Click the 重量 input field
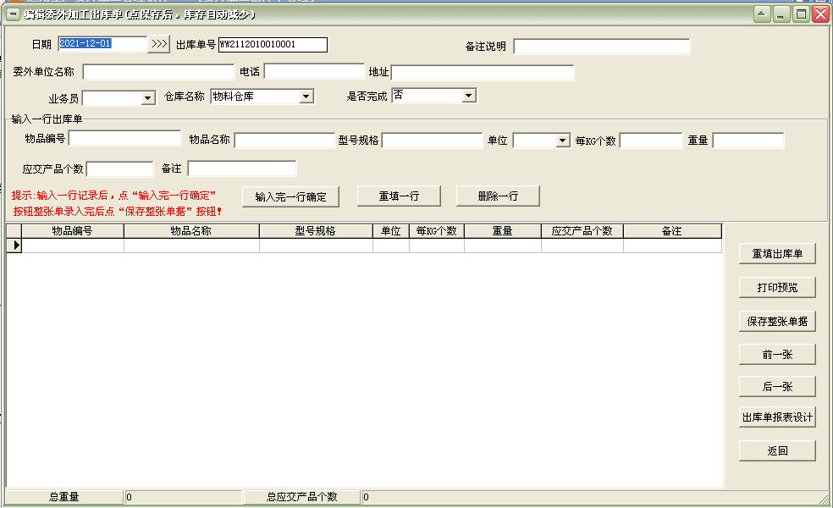 coord(748,141)
